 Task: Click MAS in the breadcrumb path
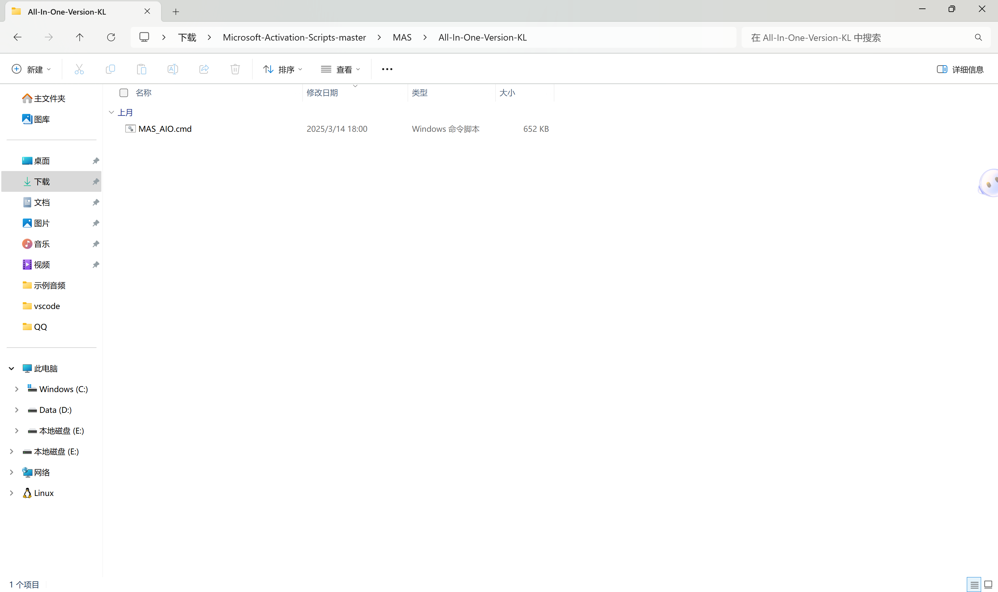402,37
